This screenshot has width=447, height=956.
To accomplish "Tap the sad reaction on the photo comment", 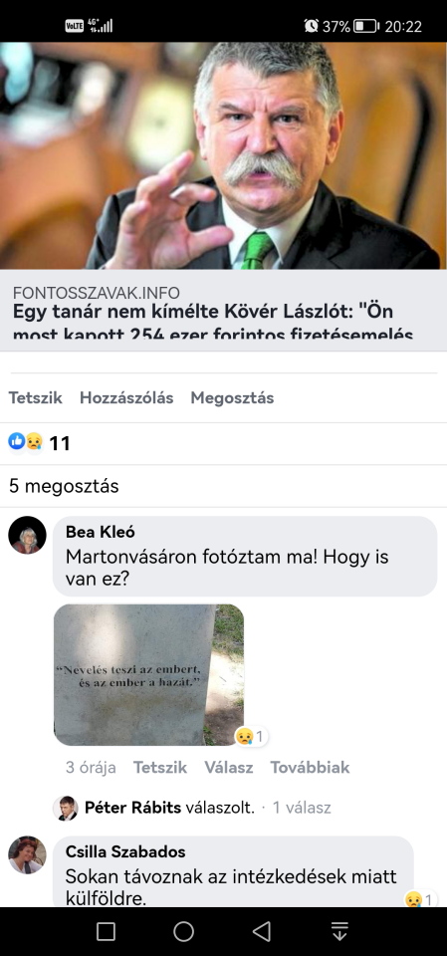I will (x=251, y=737).
